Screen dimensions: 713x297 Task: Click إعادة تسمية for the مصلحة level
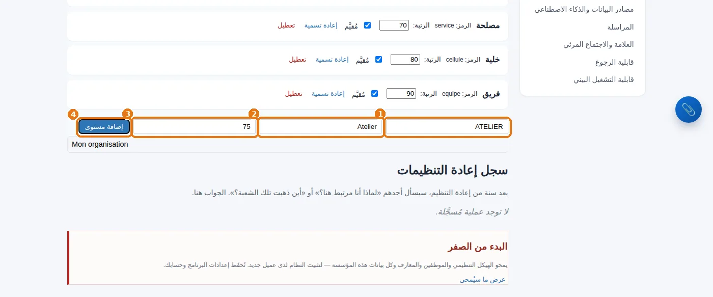(321, 25)
